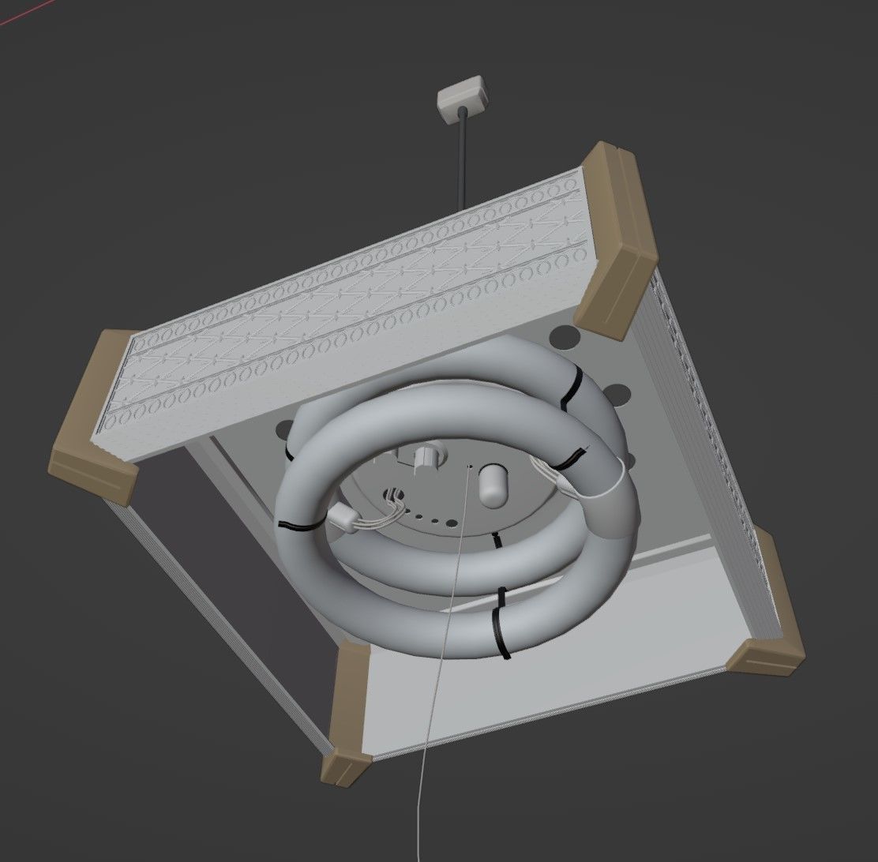The height and width of the screenshot is (862, 878).
Task: Select the ceiling mount box above the cable
Action: pyautogui.click(x=462, y=99)
